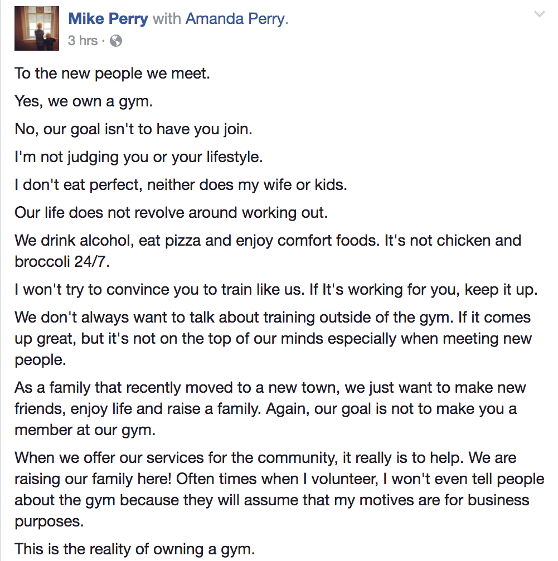Image resolution: width=558 pixels, height=561 pixels.
Task: Open the Mike Perry profile link
Action: click(x=108, y=18)
